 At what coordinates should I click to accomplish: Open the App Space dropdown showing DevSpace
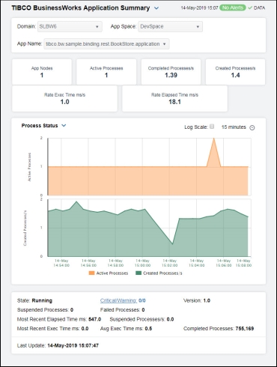pos(170,26)
